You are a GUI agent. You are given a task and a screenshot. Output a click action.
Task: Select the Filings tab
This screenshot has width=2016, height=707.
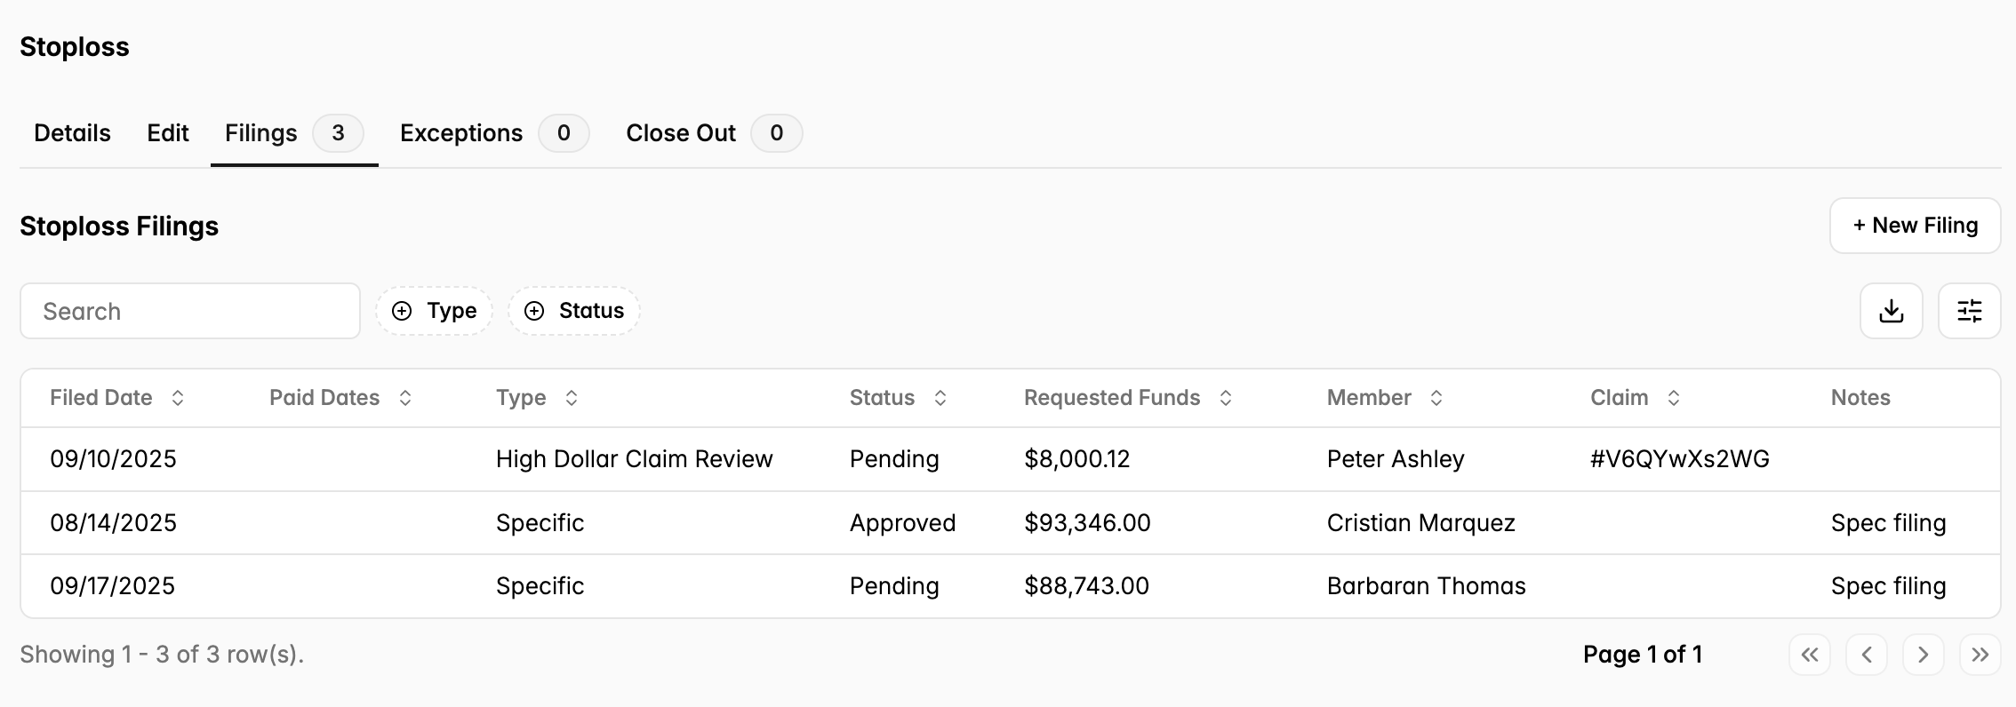click(294, 133)
